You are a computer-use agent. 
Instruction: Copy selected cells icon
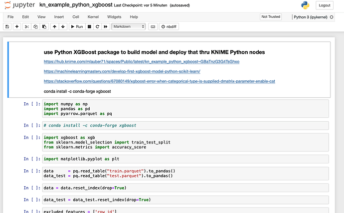(x=35, y=27)
